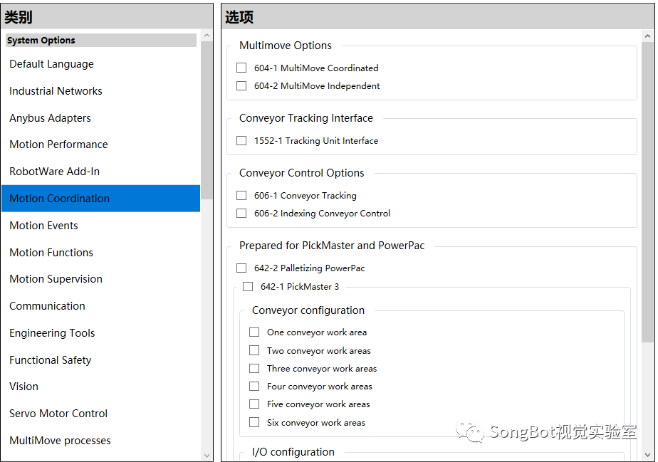658x462 pixels.
Task: Select the Vision category
Action: coord(100,387)
